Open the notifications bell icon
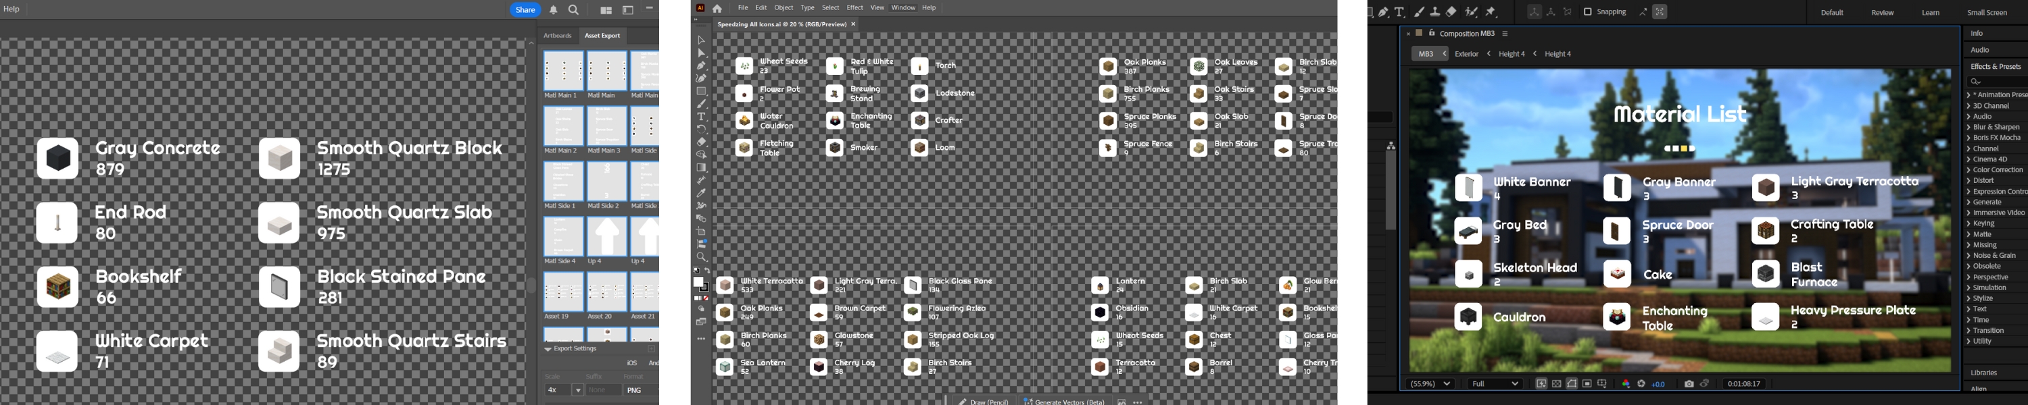 click(554, 10)
